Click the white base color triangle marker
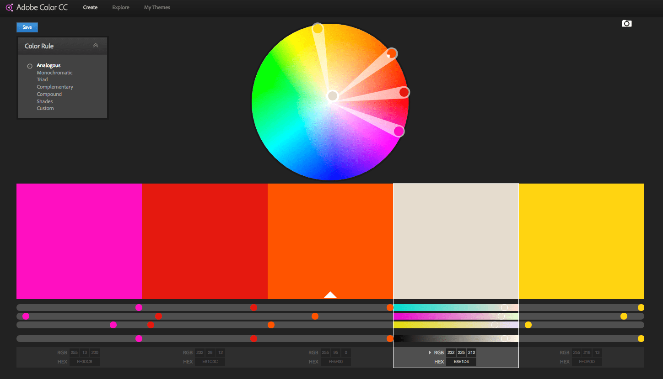The width and height of the screenshot is (663, 379). coord(330,295)
